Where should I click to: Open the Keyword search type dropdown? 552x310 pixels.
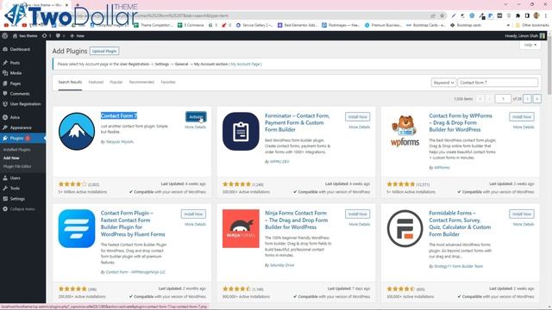(443, 83)
